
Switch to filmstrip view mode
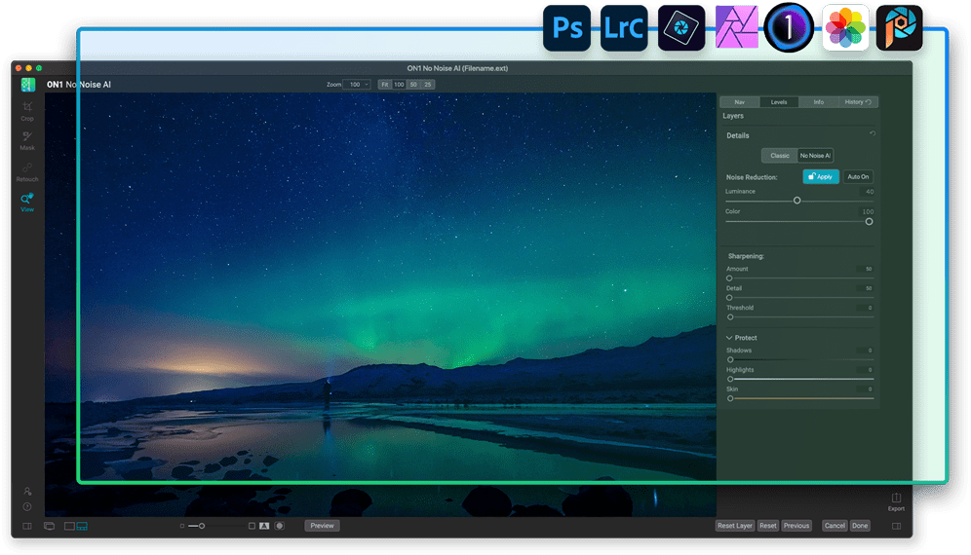82,526
